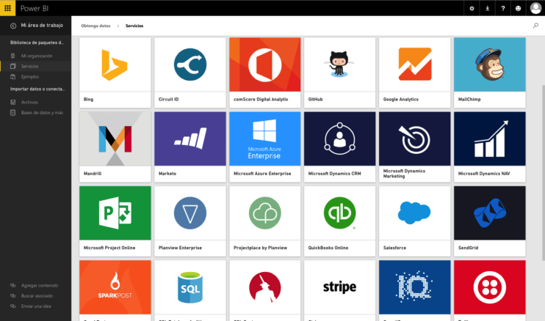Click the feedback smiley icon
The height and width of the screenshot is (321, 545).
click(x=519, y=8)
